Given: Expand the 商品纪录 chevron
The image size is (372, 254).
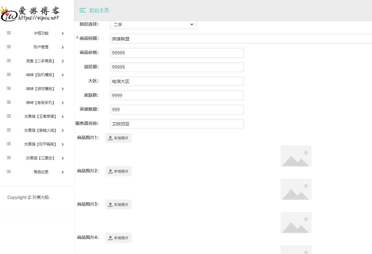Looking at the screenshot, I should click(63, 172).
